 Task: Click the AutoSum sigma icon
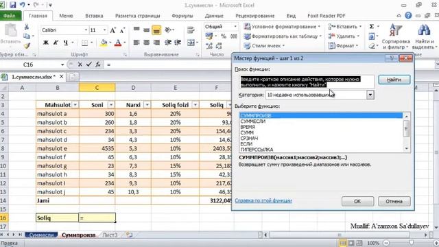tap(372, 27)
